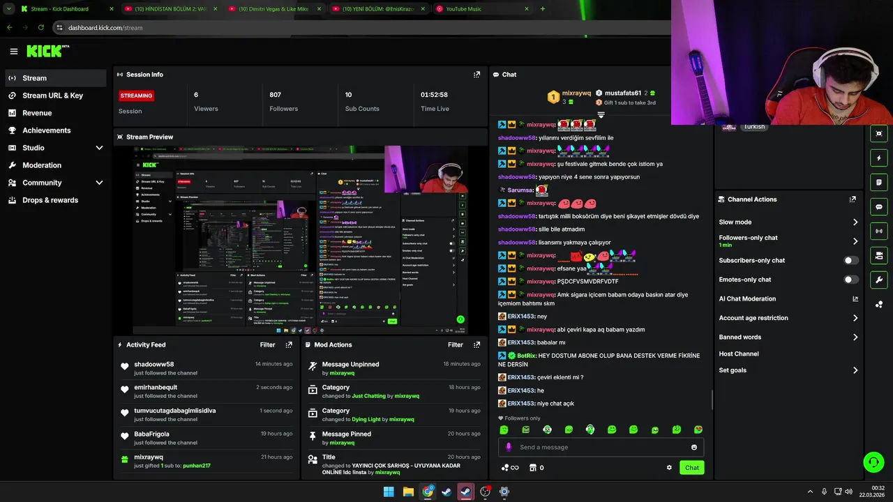
Task: Open punhan217 link in Activity Feed
Action: pyautogui.click(x=197, y=466)
